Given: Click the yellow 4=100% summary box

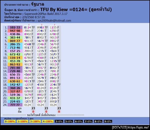Looking at the screenshot, I should click(48, 122).
